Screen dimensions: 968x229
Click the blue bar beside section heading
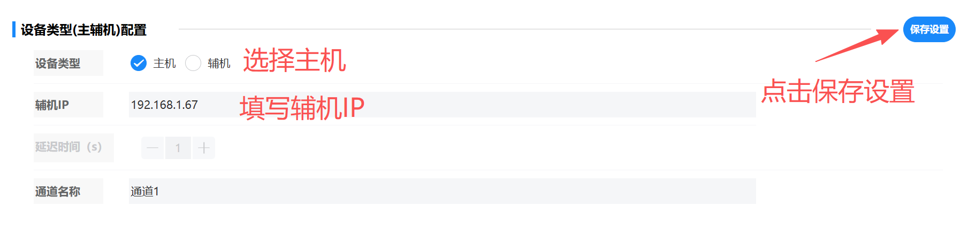pyautogui.click(x=14, y=29)
